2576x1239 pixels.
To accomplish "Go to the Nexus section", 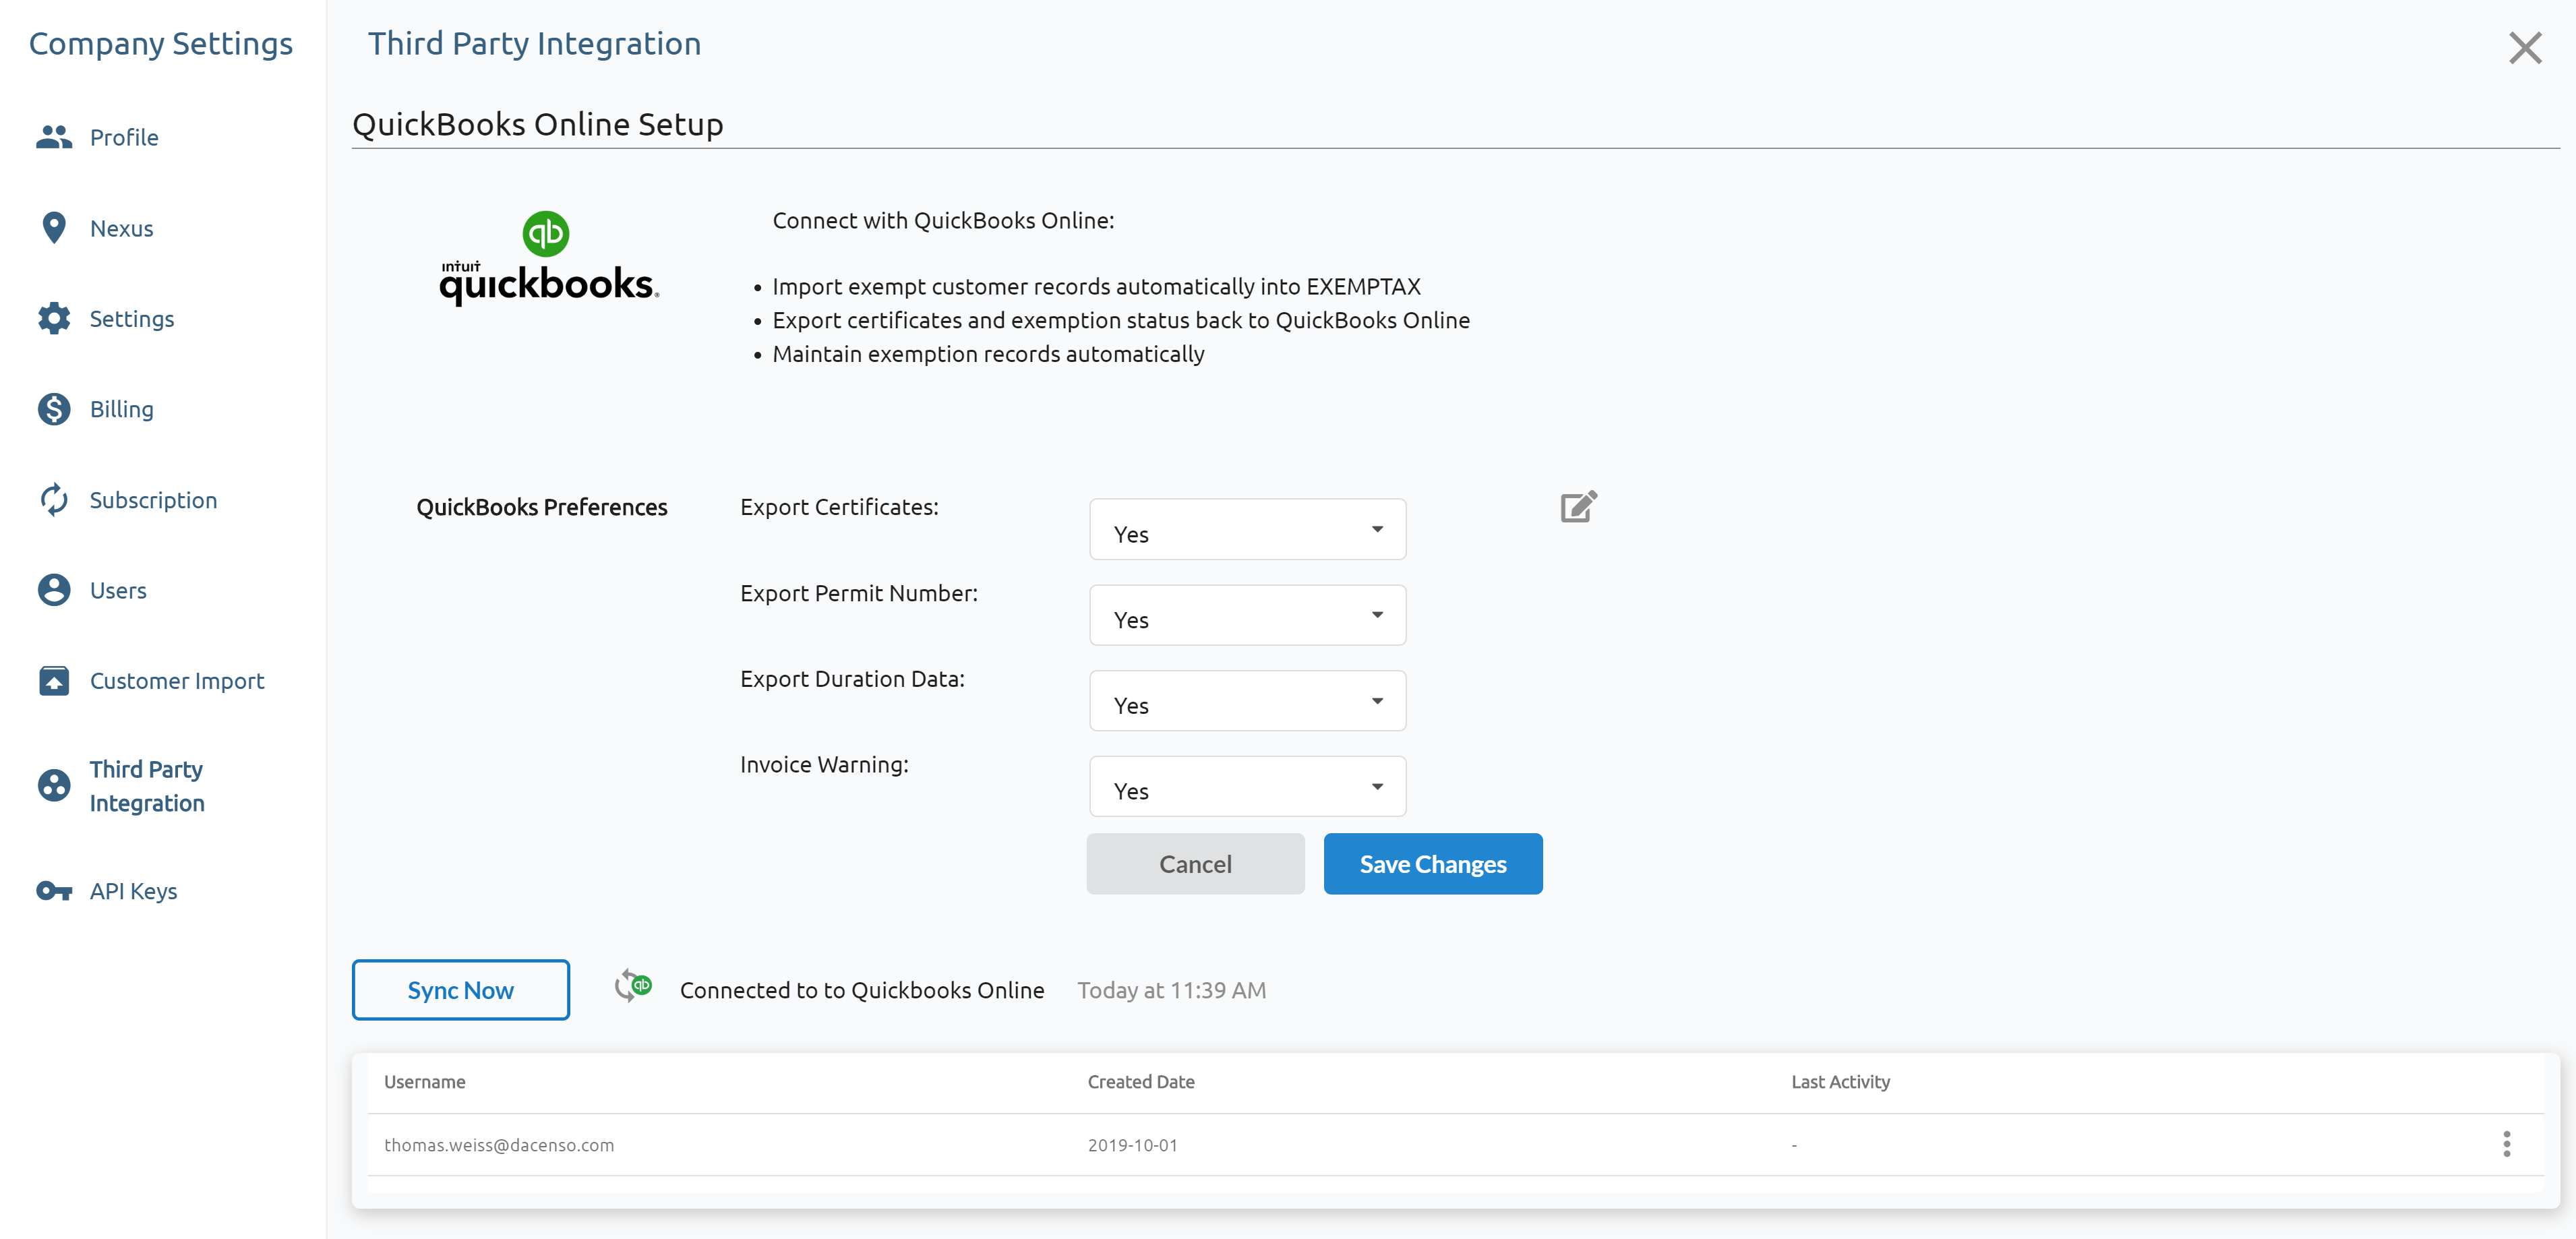I will [x=121, y=228].
